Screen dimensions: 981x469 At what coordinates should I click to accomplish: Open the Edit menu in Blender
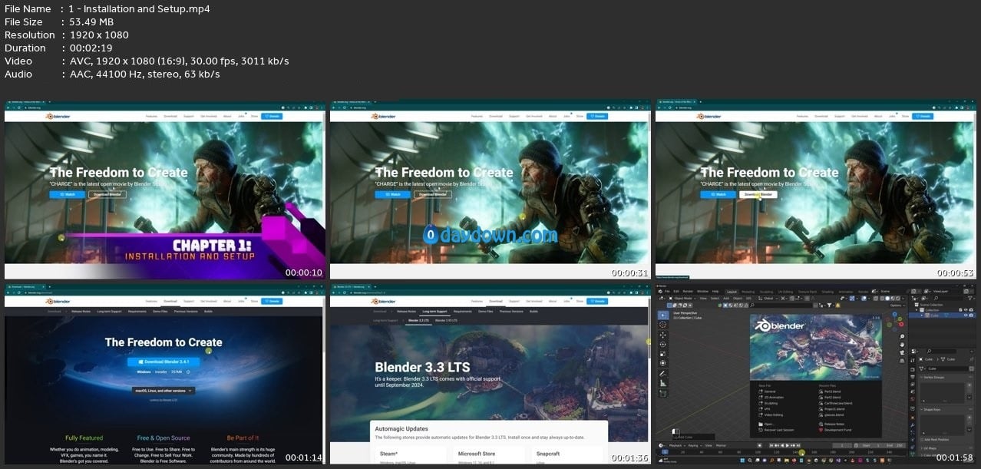[675, 292]
